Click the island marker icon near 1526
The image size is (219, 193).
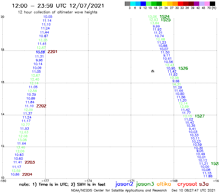[153, 71]
